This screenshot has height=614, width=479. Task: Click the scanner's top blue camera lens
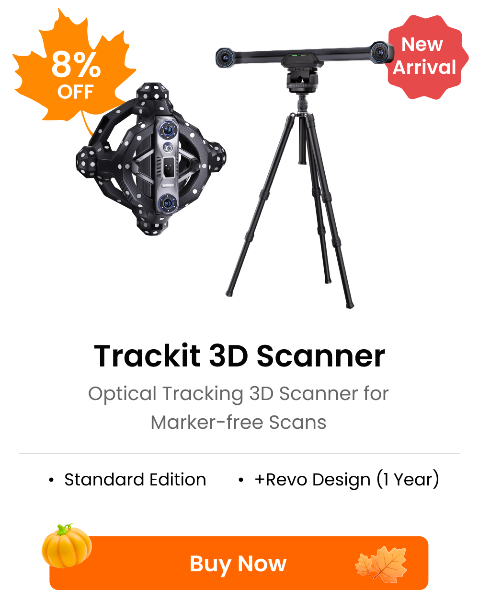[x=168, y=130]
